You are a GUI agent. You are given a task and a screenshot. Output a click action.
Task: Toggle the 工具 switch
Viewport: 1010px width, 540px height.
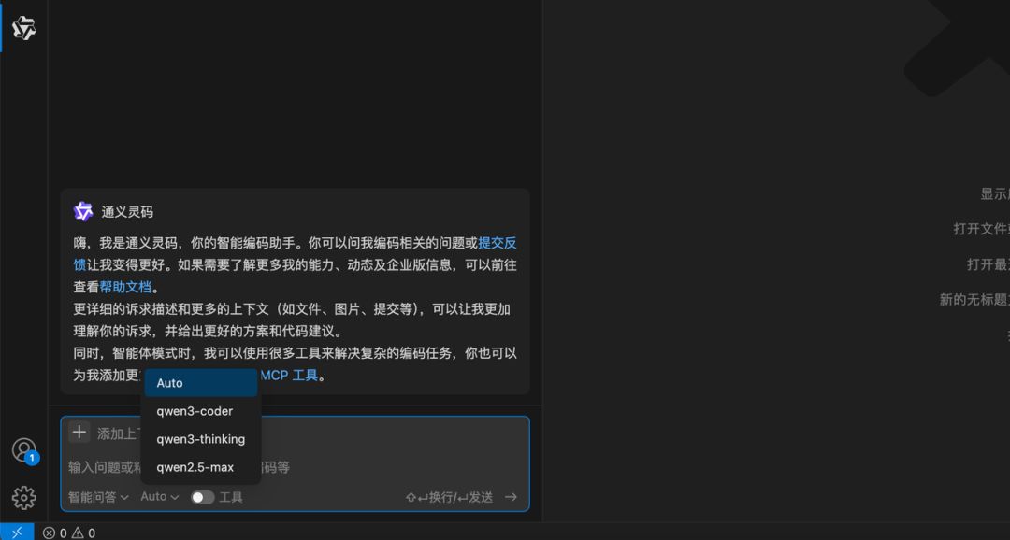[202, 497]
